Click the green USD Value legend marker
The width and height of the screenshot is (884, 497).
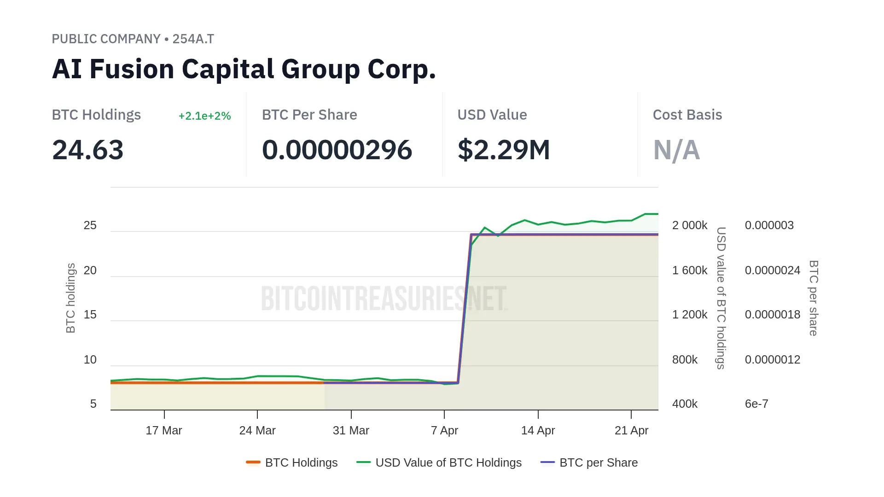(363, 462)
